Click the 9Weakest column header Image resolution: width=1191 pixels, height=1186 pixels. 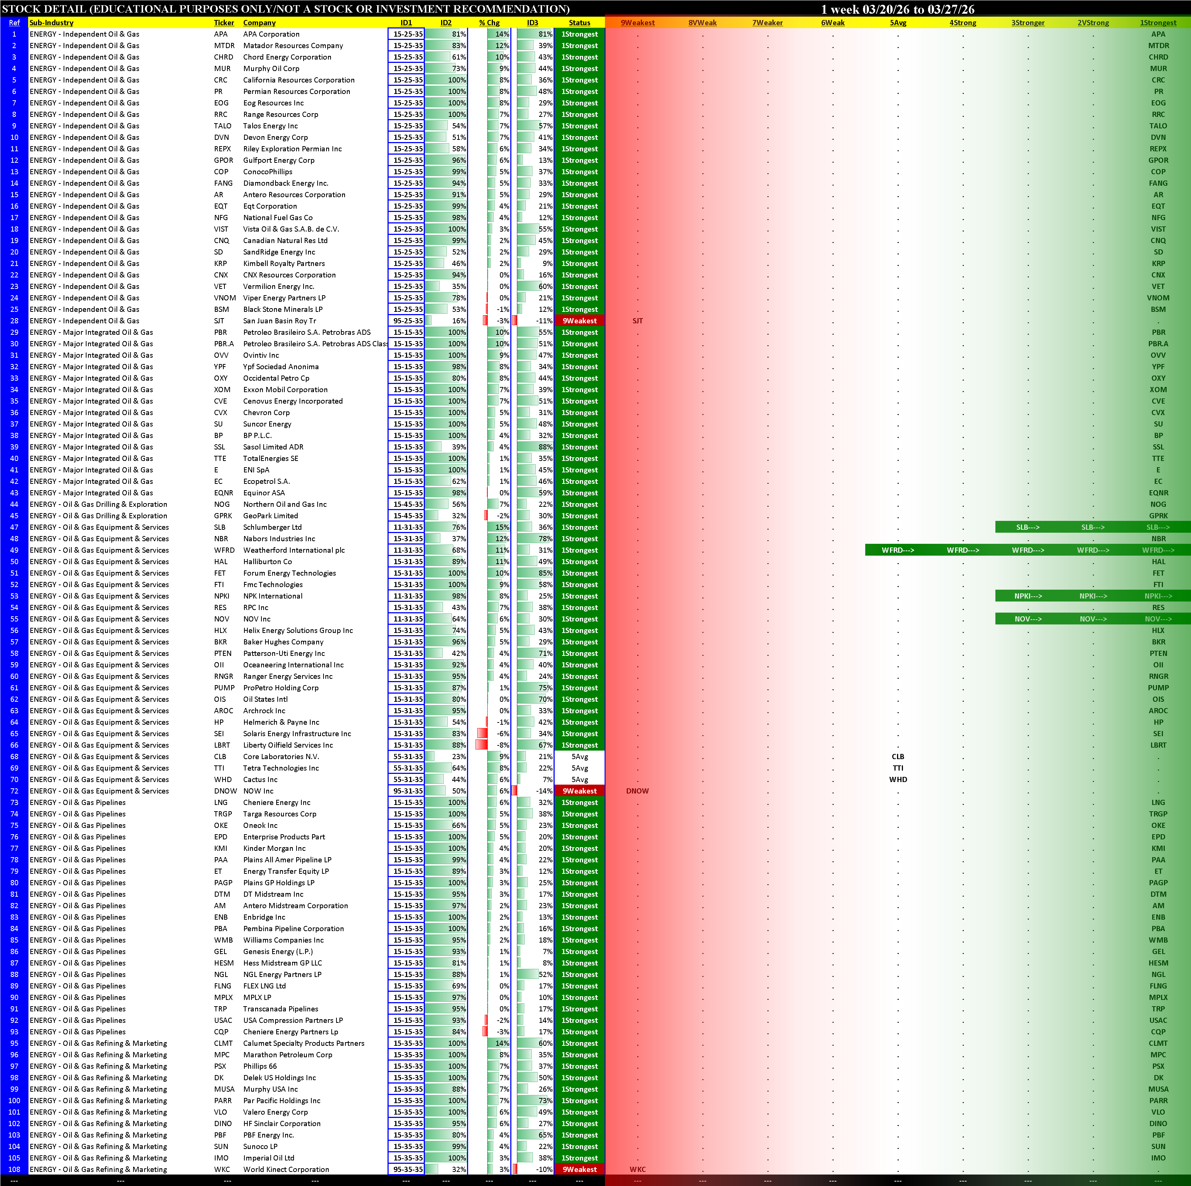pos(637,23)
